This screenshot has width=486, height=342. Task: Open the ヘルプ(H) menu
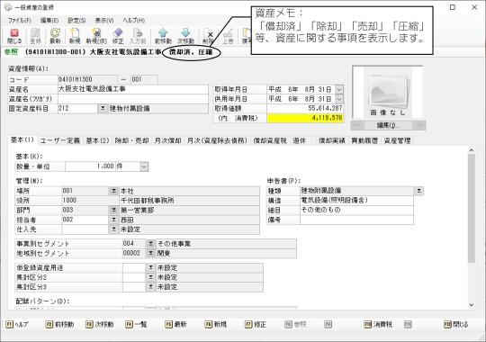pyautogui.click(x=133, y=21)
